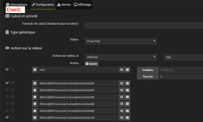Viewport: 203px width, 122px height.
Task: Open action list picker for refreshData2 row
Action: click(122, 97)
